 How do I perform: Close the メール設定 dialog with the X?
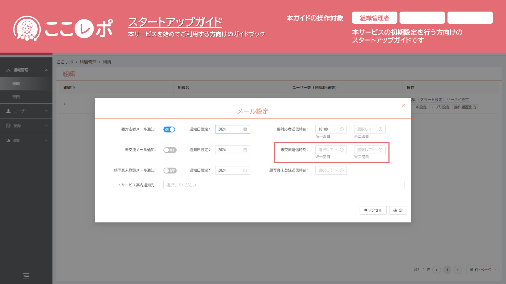pyautogui.click(x=403, y=105)
